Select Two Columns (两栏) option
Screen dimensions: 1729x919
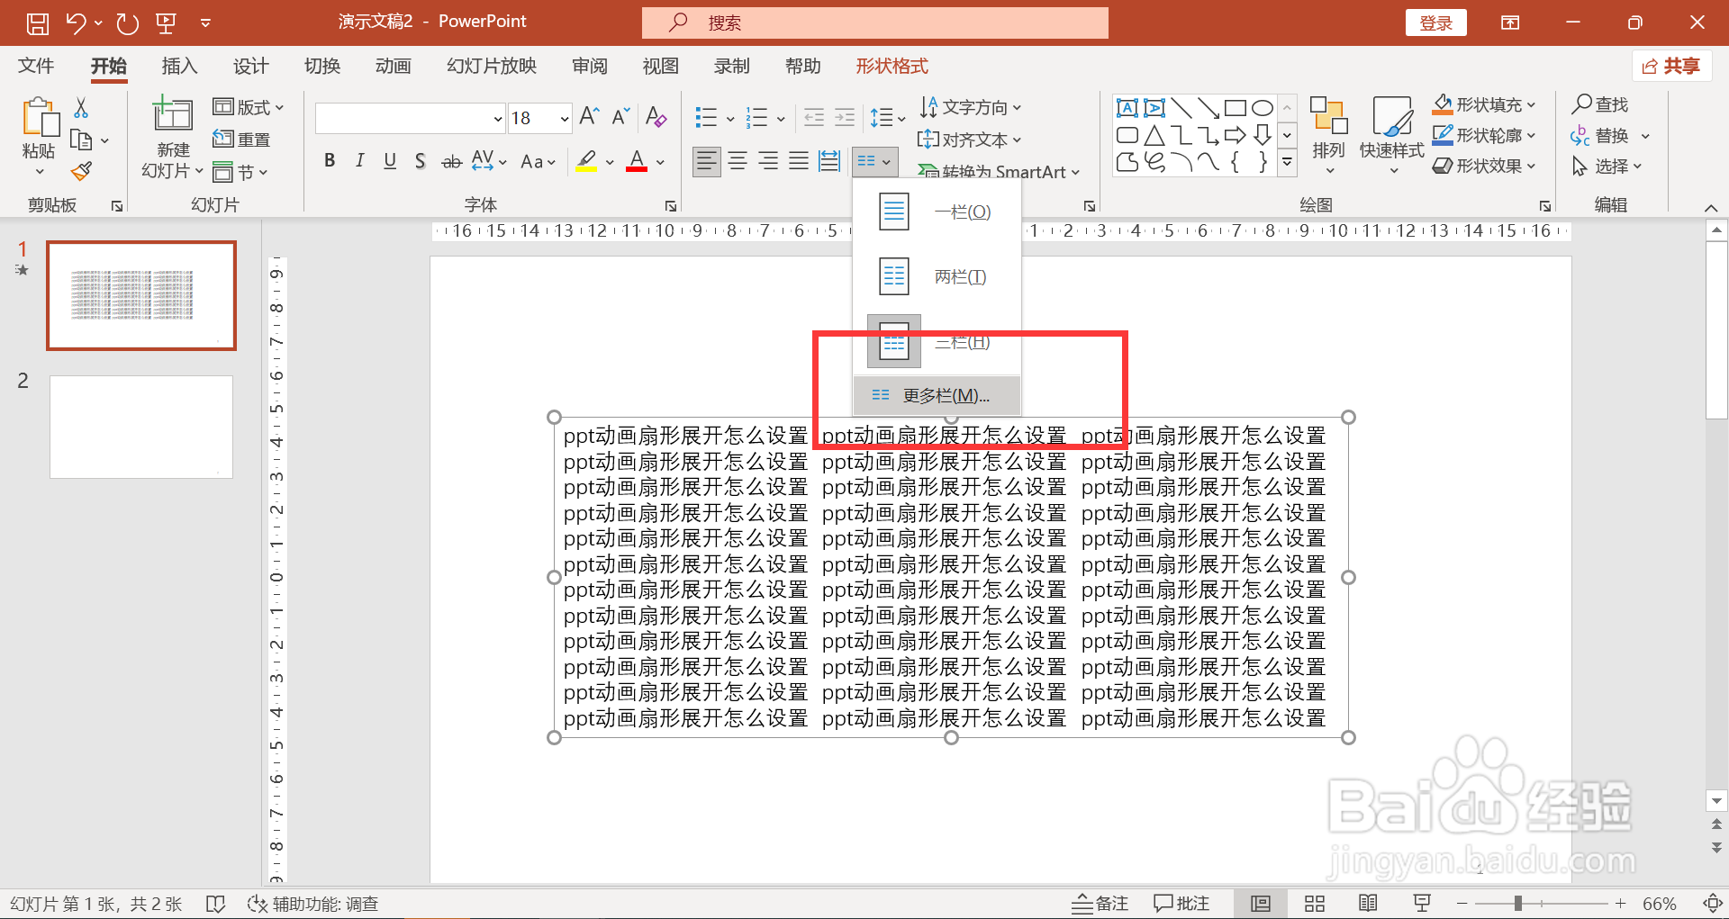[x=937, y=276]
